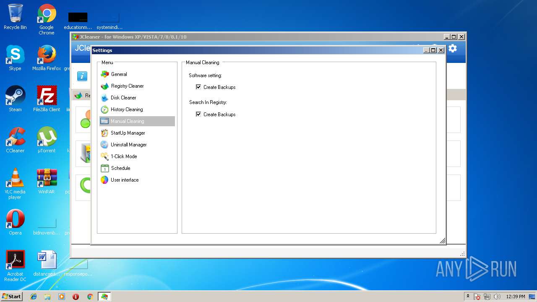Click the taskbar clock showing 12:39 PM
The height and width of the screenshot is (302, 537).
(x=516, y=297)
